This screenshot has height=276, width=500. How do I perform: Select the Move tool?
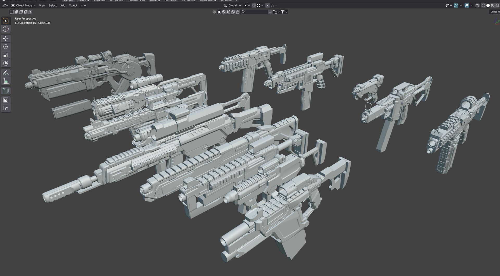5,38
